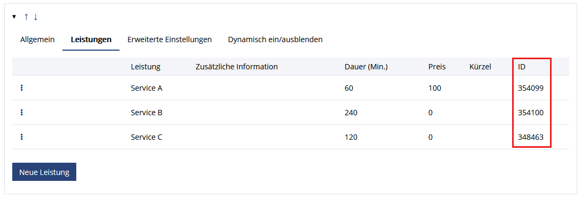This screenshot has height=199, width=582.
Task: Click the Neue Leistung button
Action: pyautogui.click(x=44, y=172)
